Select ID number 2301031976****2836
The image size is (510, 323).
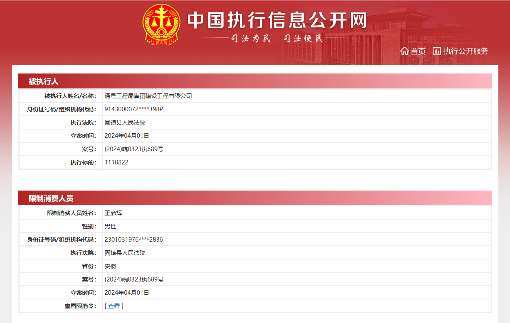click(133, 240)
